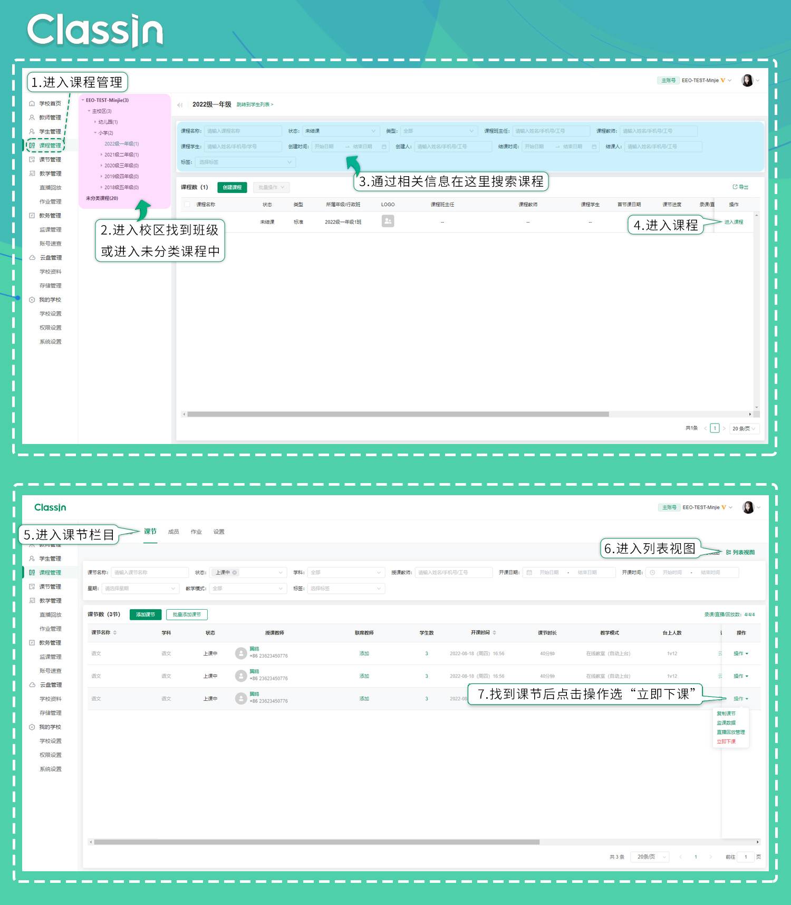Sort lessons by the 开课时间 sort arrows
The image size is (791, 905).
click(494, 632)
